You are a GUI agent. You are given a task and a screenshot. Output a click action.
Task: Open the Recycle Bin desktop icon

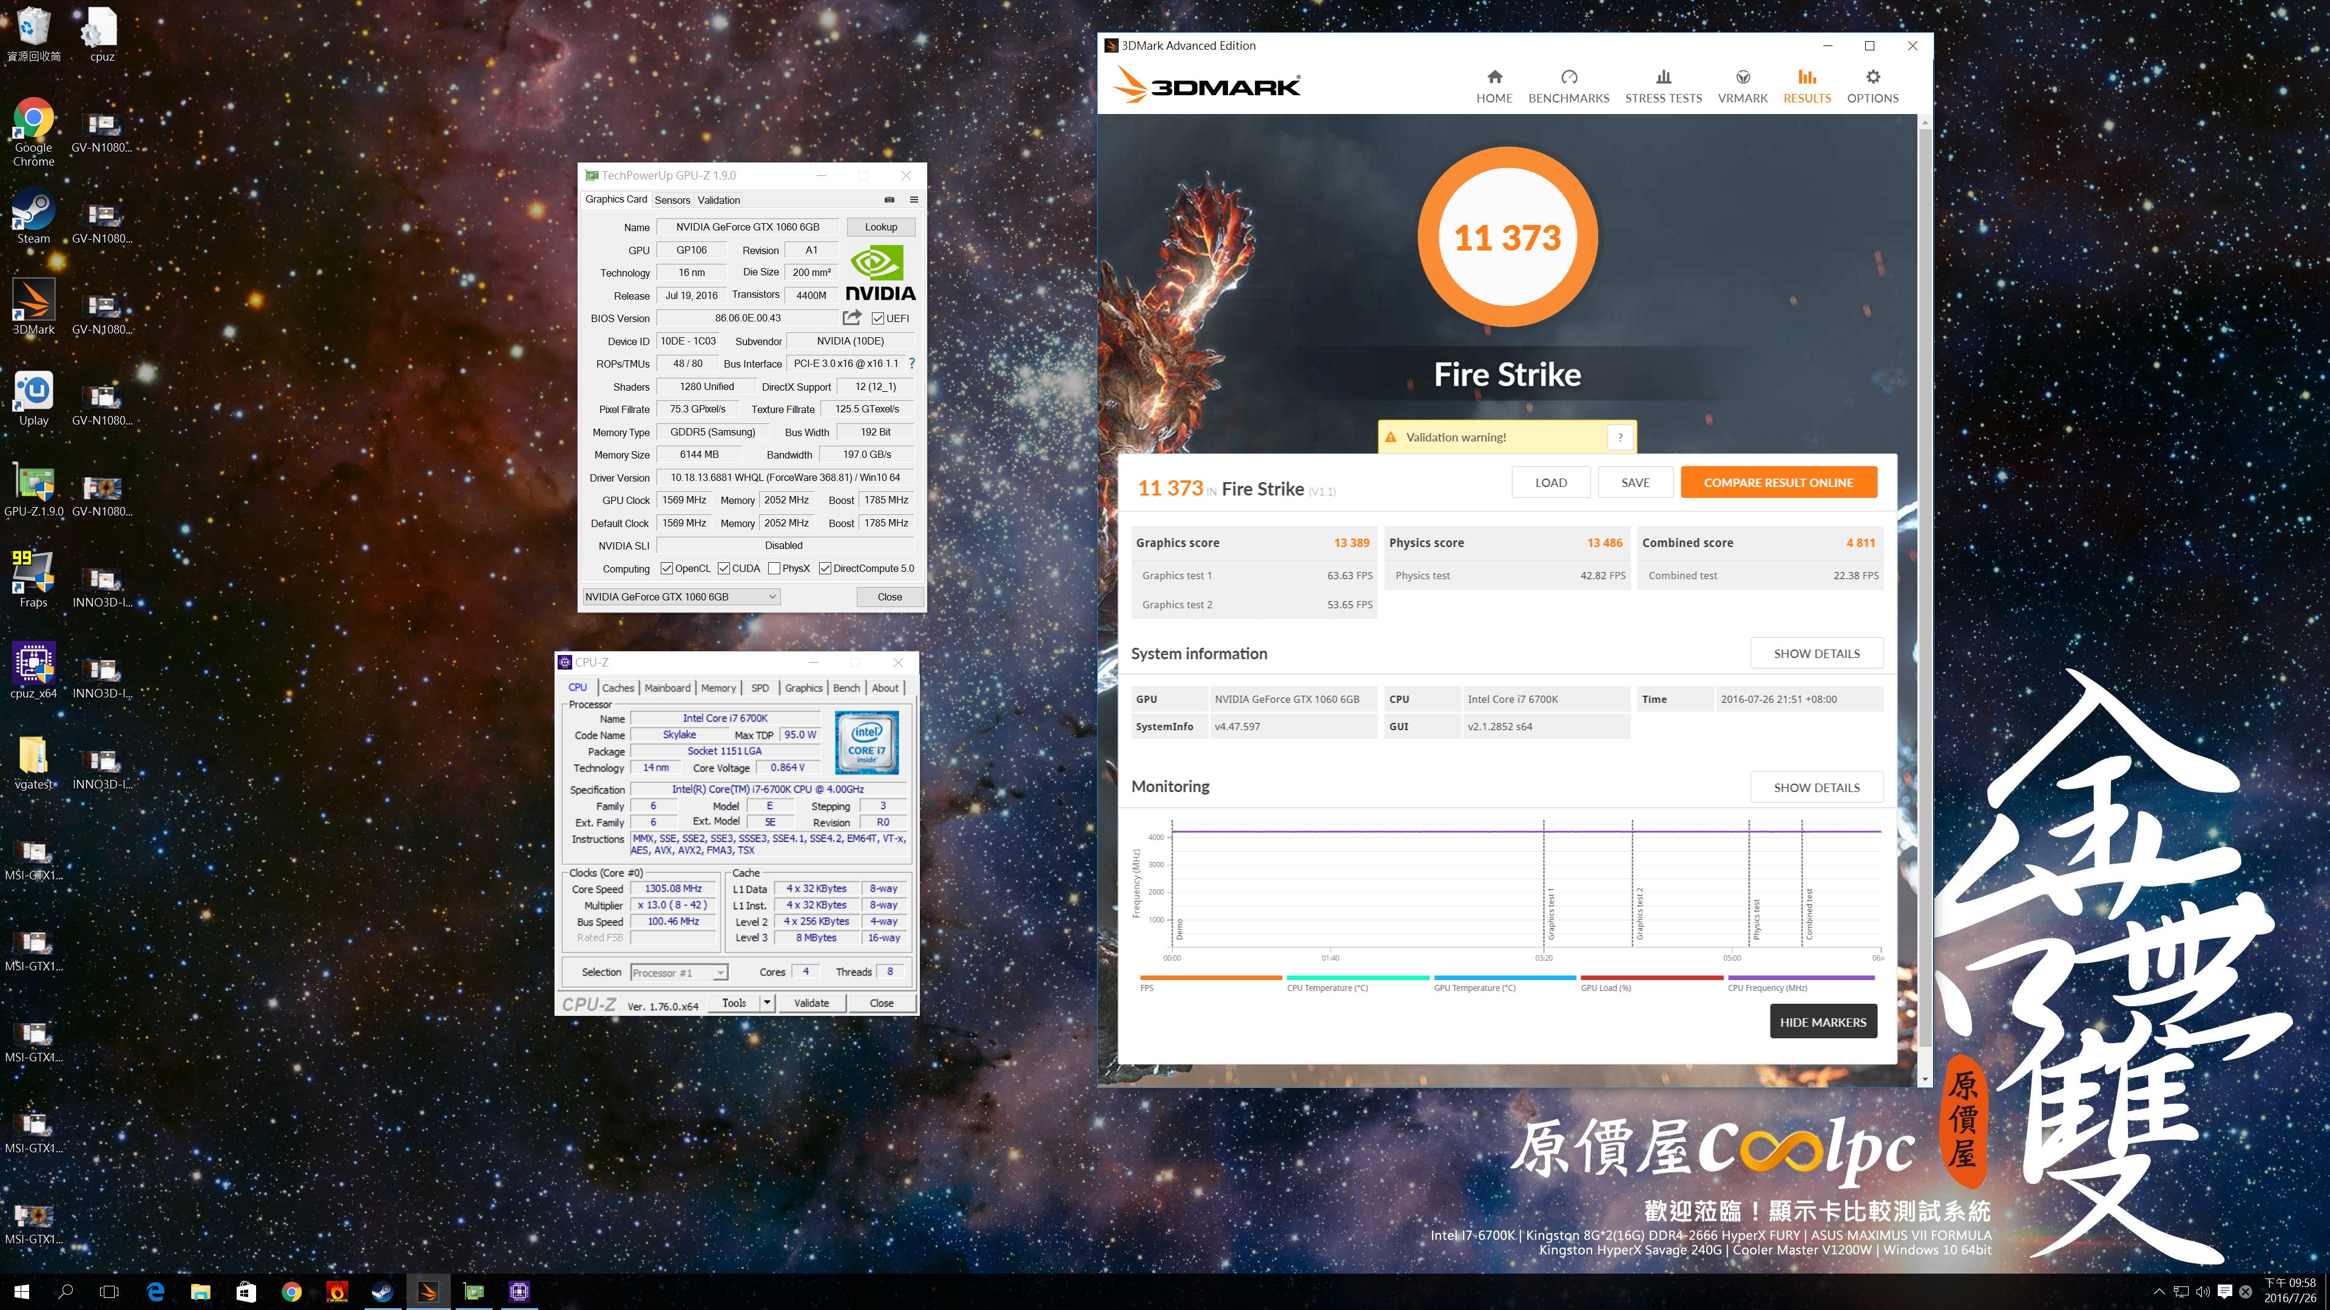(x=33, y=35)
